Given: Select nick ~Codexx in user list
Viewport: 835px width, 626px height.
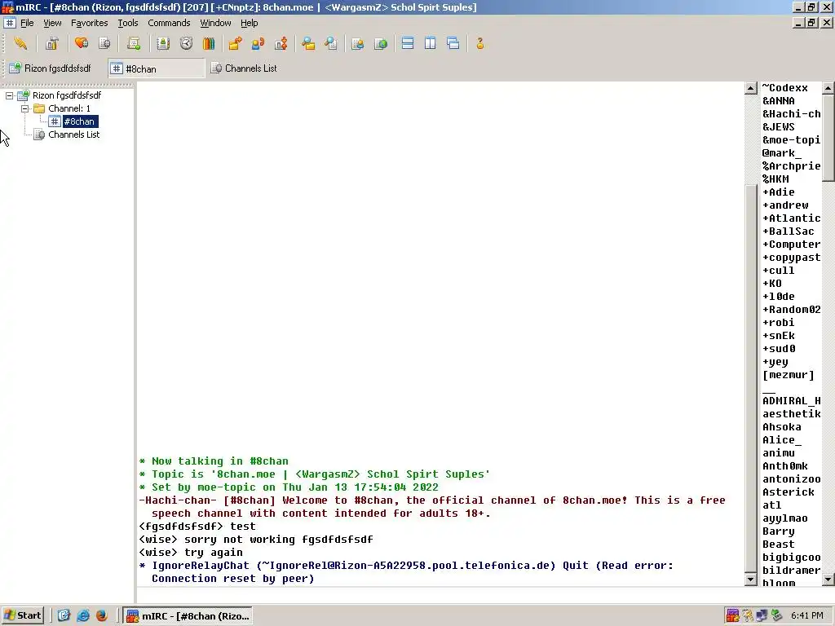Looking at the screenshot, I should (785, 88).
